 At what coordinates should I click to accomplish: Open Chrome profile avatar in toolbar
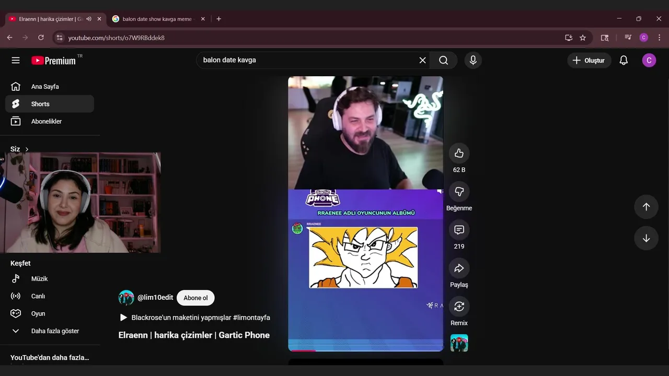click(x=644, y=38)
